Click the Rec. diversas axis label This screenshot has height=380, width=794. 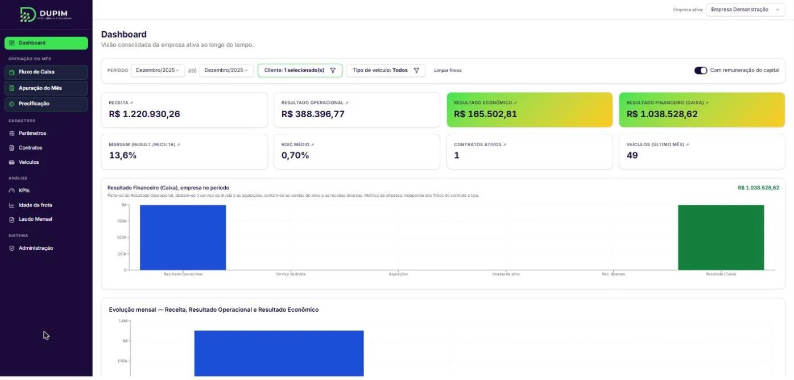coord(614,274)
